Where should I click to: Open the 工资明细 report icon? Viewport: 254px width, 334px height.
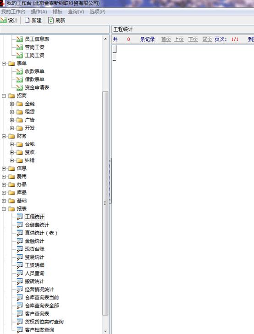[x=20, y=265]
